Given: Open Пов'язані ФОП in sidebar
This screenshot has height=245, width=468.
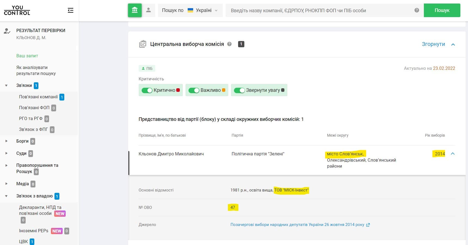Looking at the screenshot, I should click(x=34, y=108).
